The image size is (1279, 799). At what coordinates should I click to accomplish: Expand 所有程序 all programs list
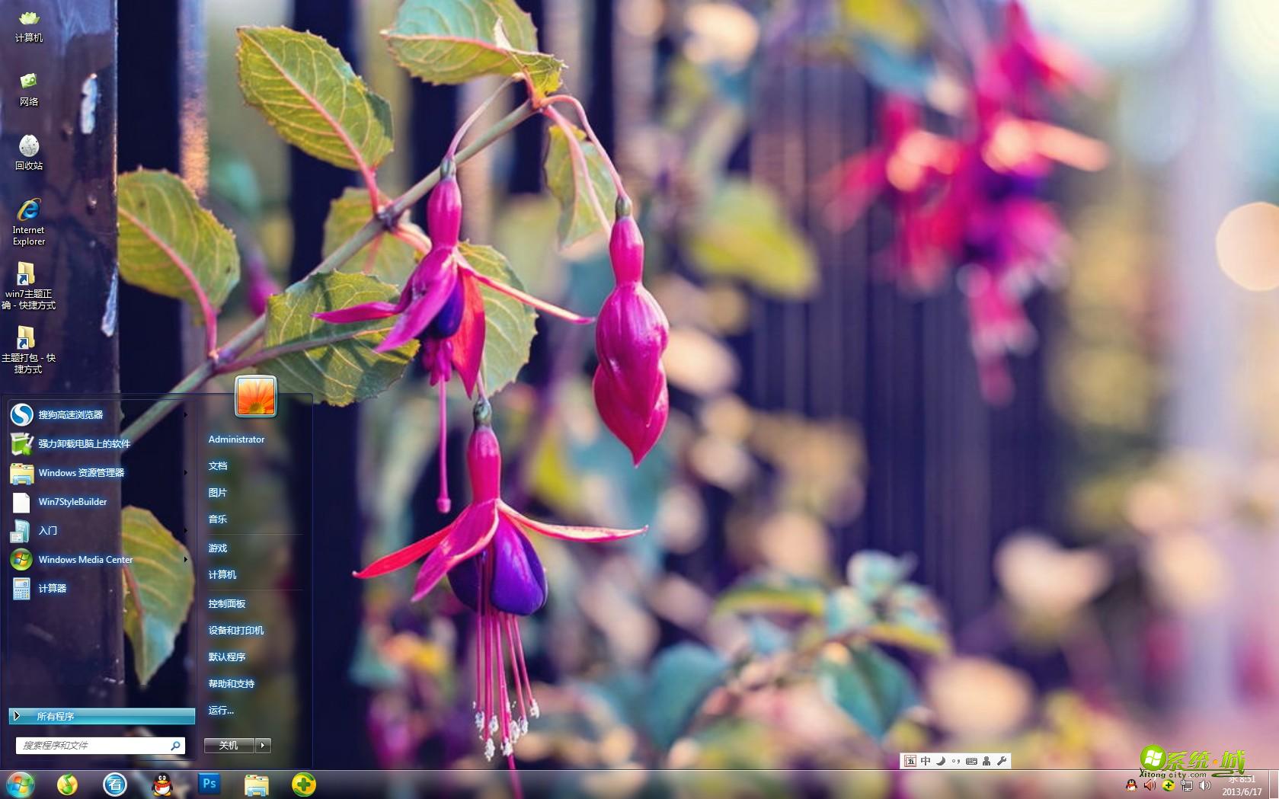pyautogui.click(x=101, y=716)
